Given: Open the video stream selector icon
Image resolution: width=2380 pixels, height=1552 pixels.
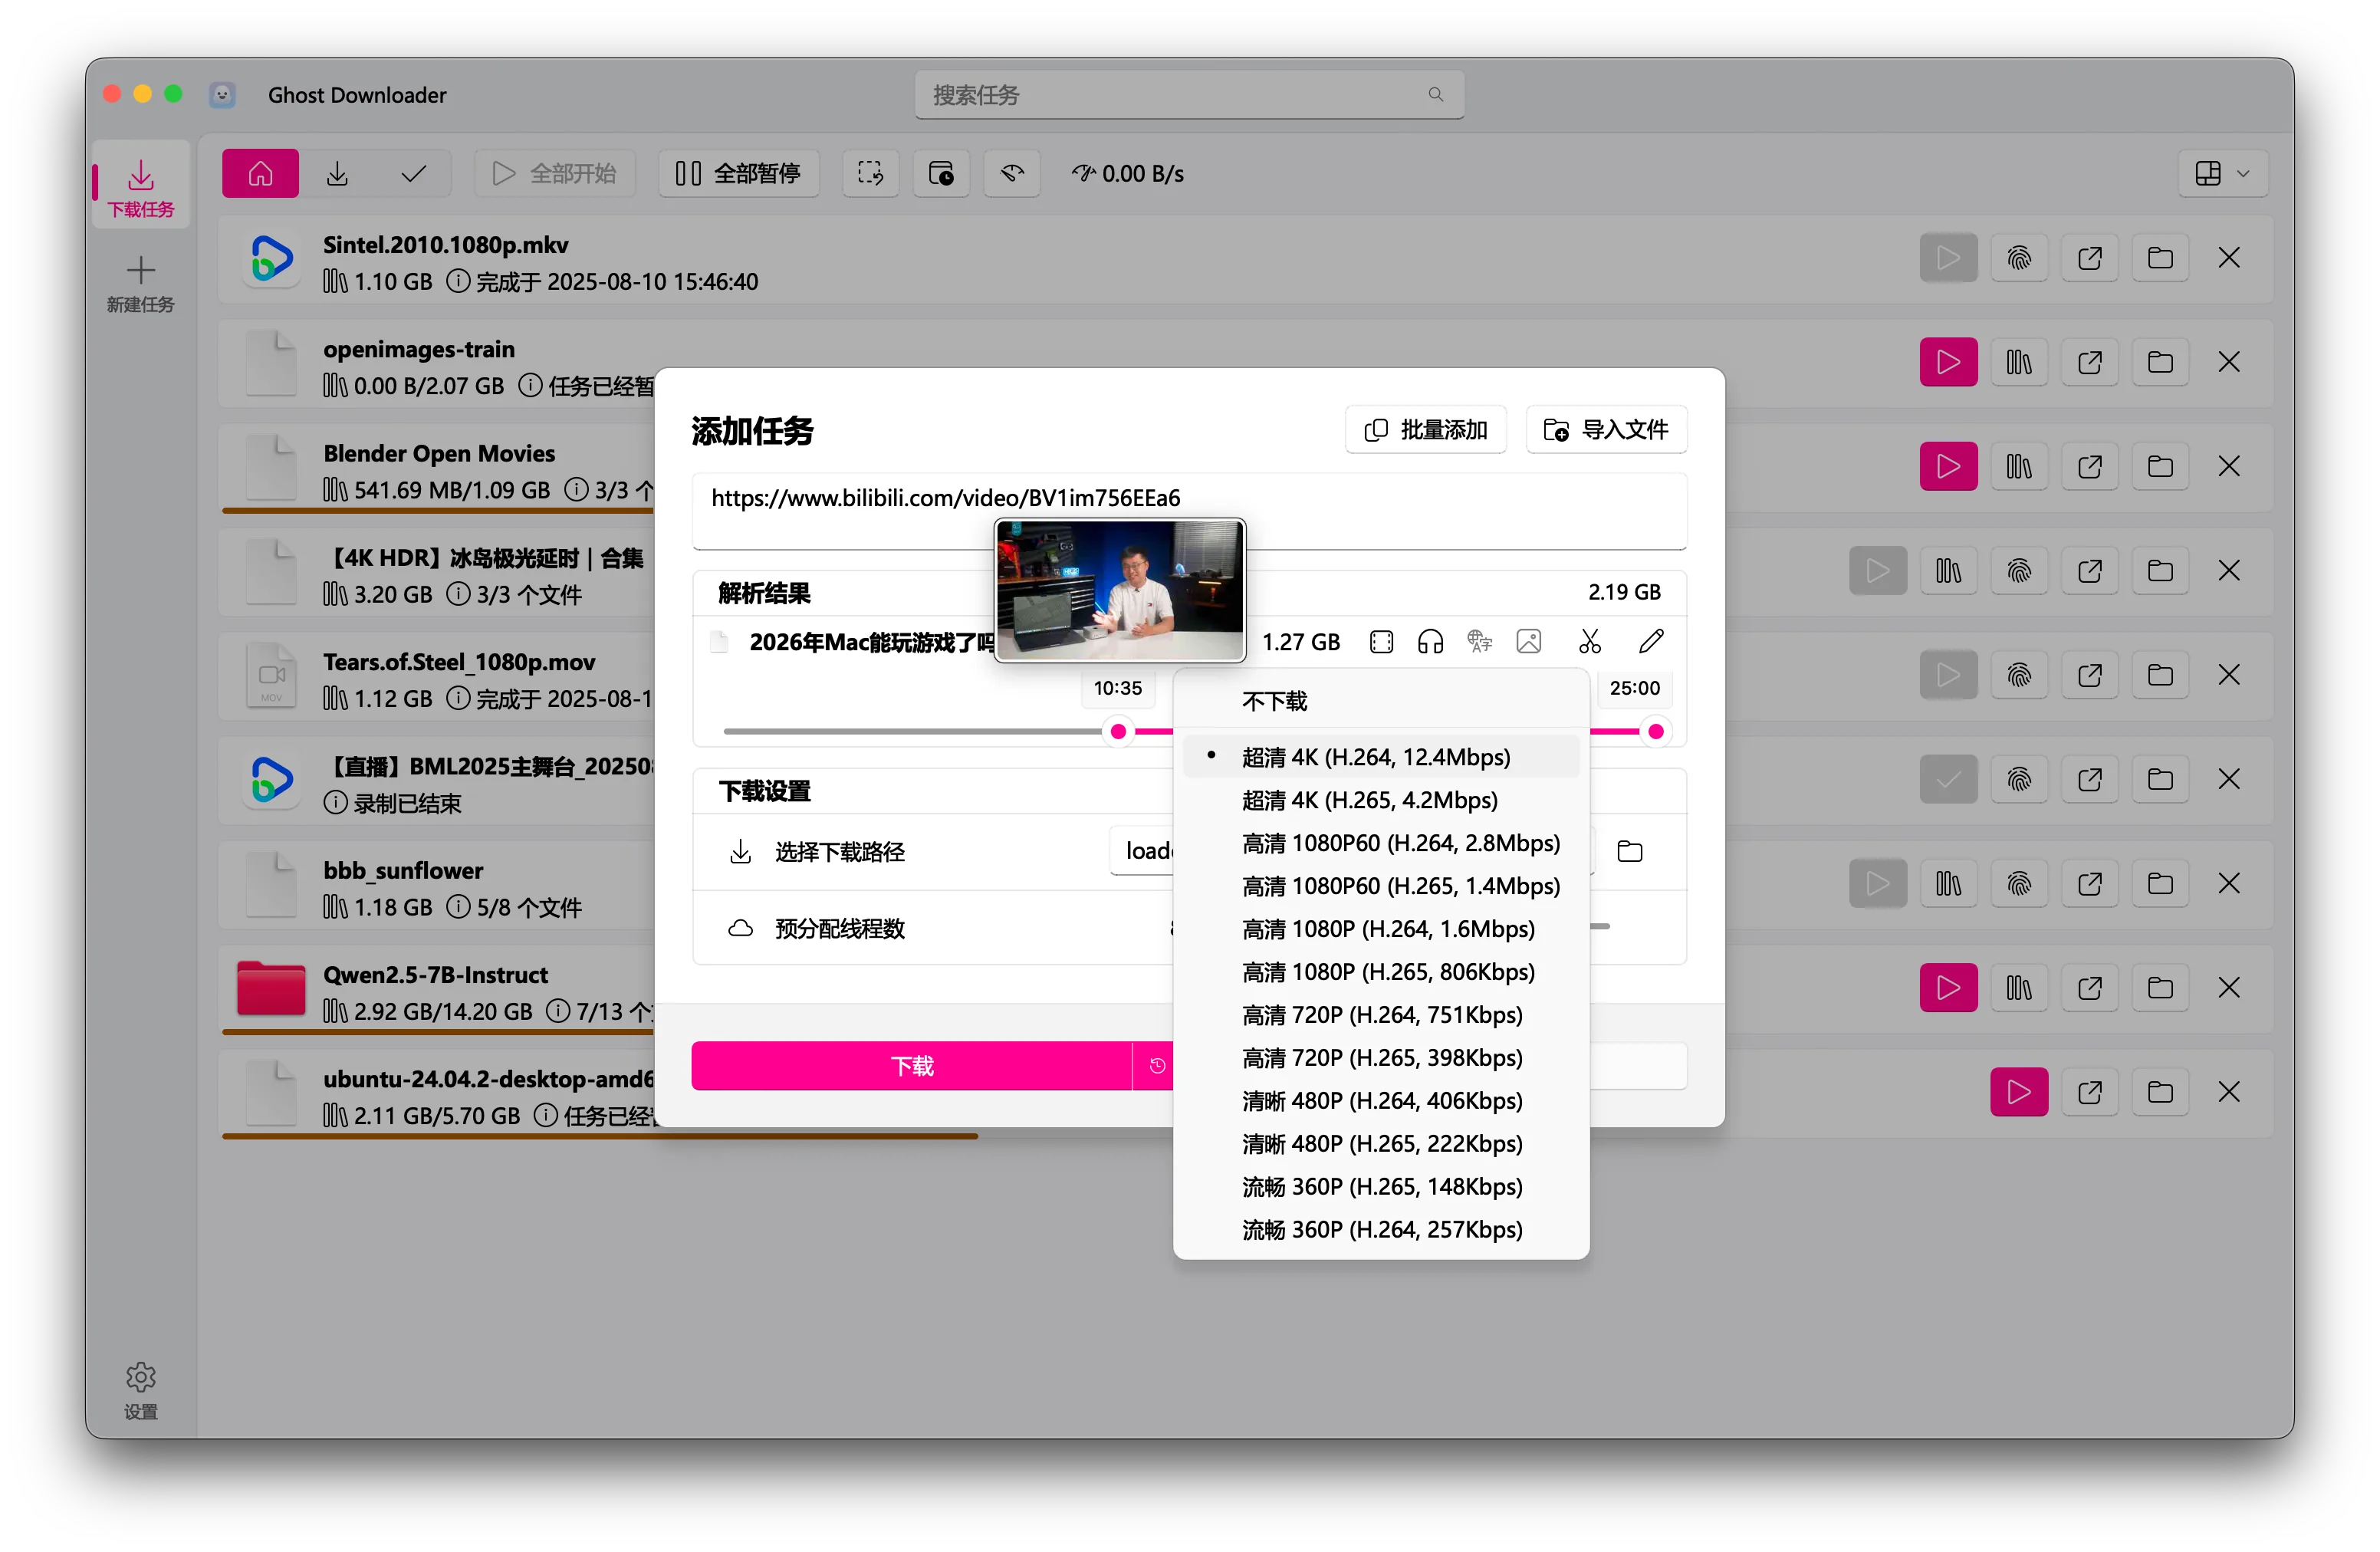Looking at the screenshot, I should pos(1381,642).
